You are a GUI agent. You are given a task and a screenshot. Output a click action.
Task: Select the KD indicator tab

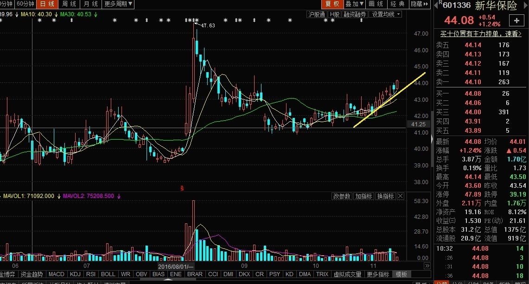pos(289,274)
